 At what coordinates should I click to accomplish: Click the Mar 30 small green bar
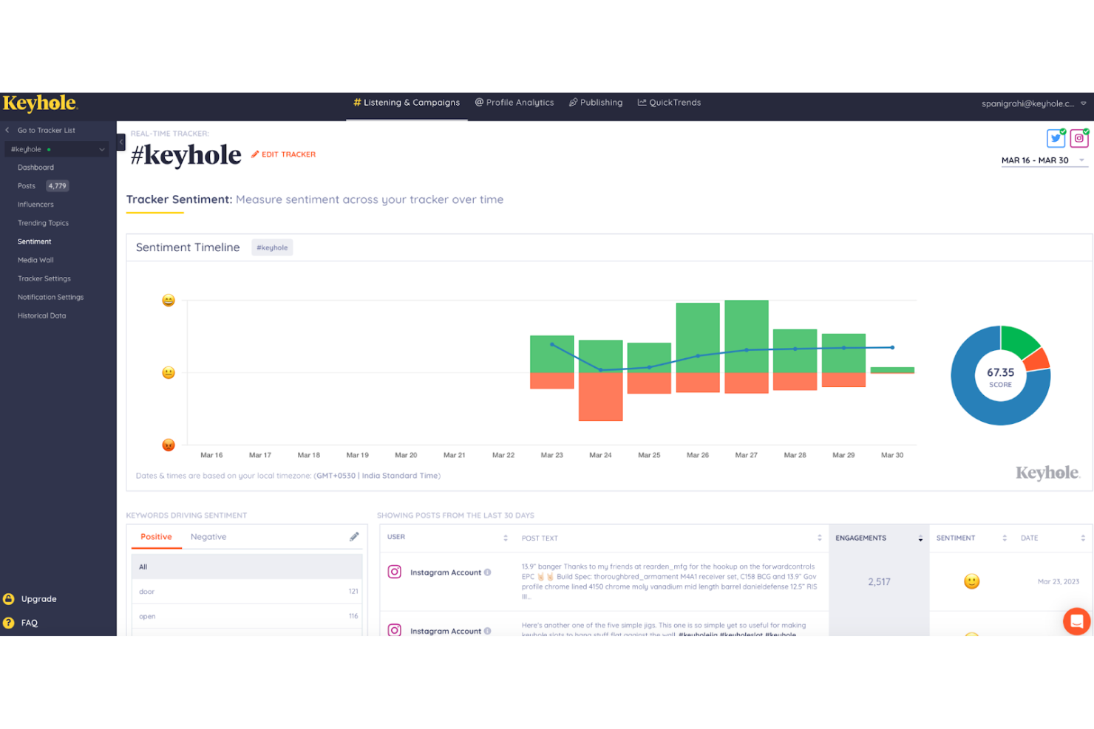[892, 370]
